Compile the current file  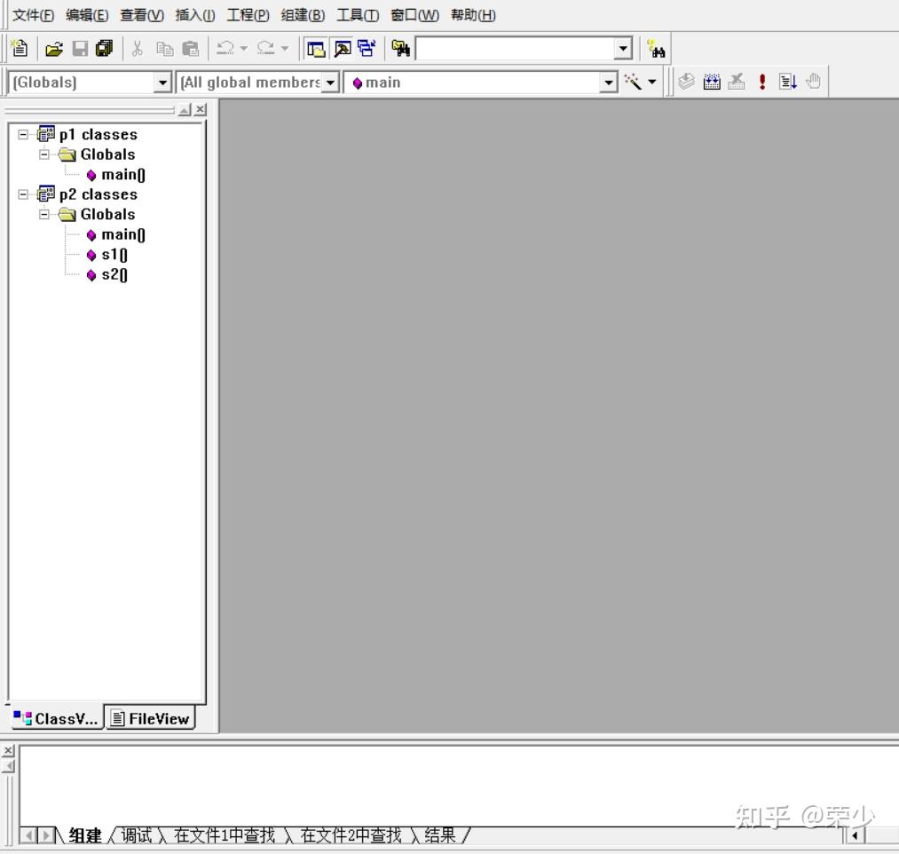click(x=686, y=82)
